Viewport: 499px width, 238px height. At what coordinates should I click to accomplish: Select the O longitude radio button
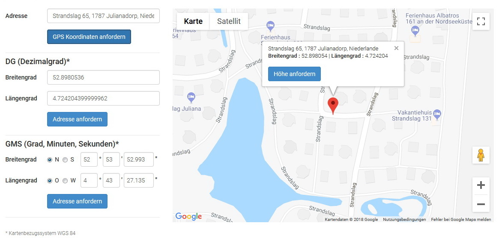(50, 181)
